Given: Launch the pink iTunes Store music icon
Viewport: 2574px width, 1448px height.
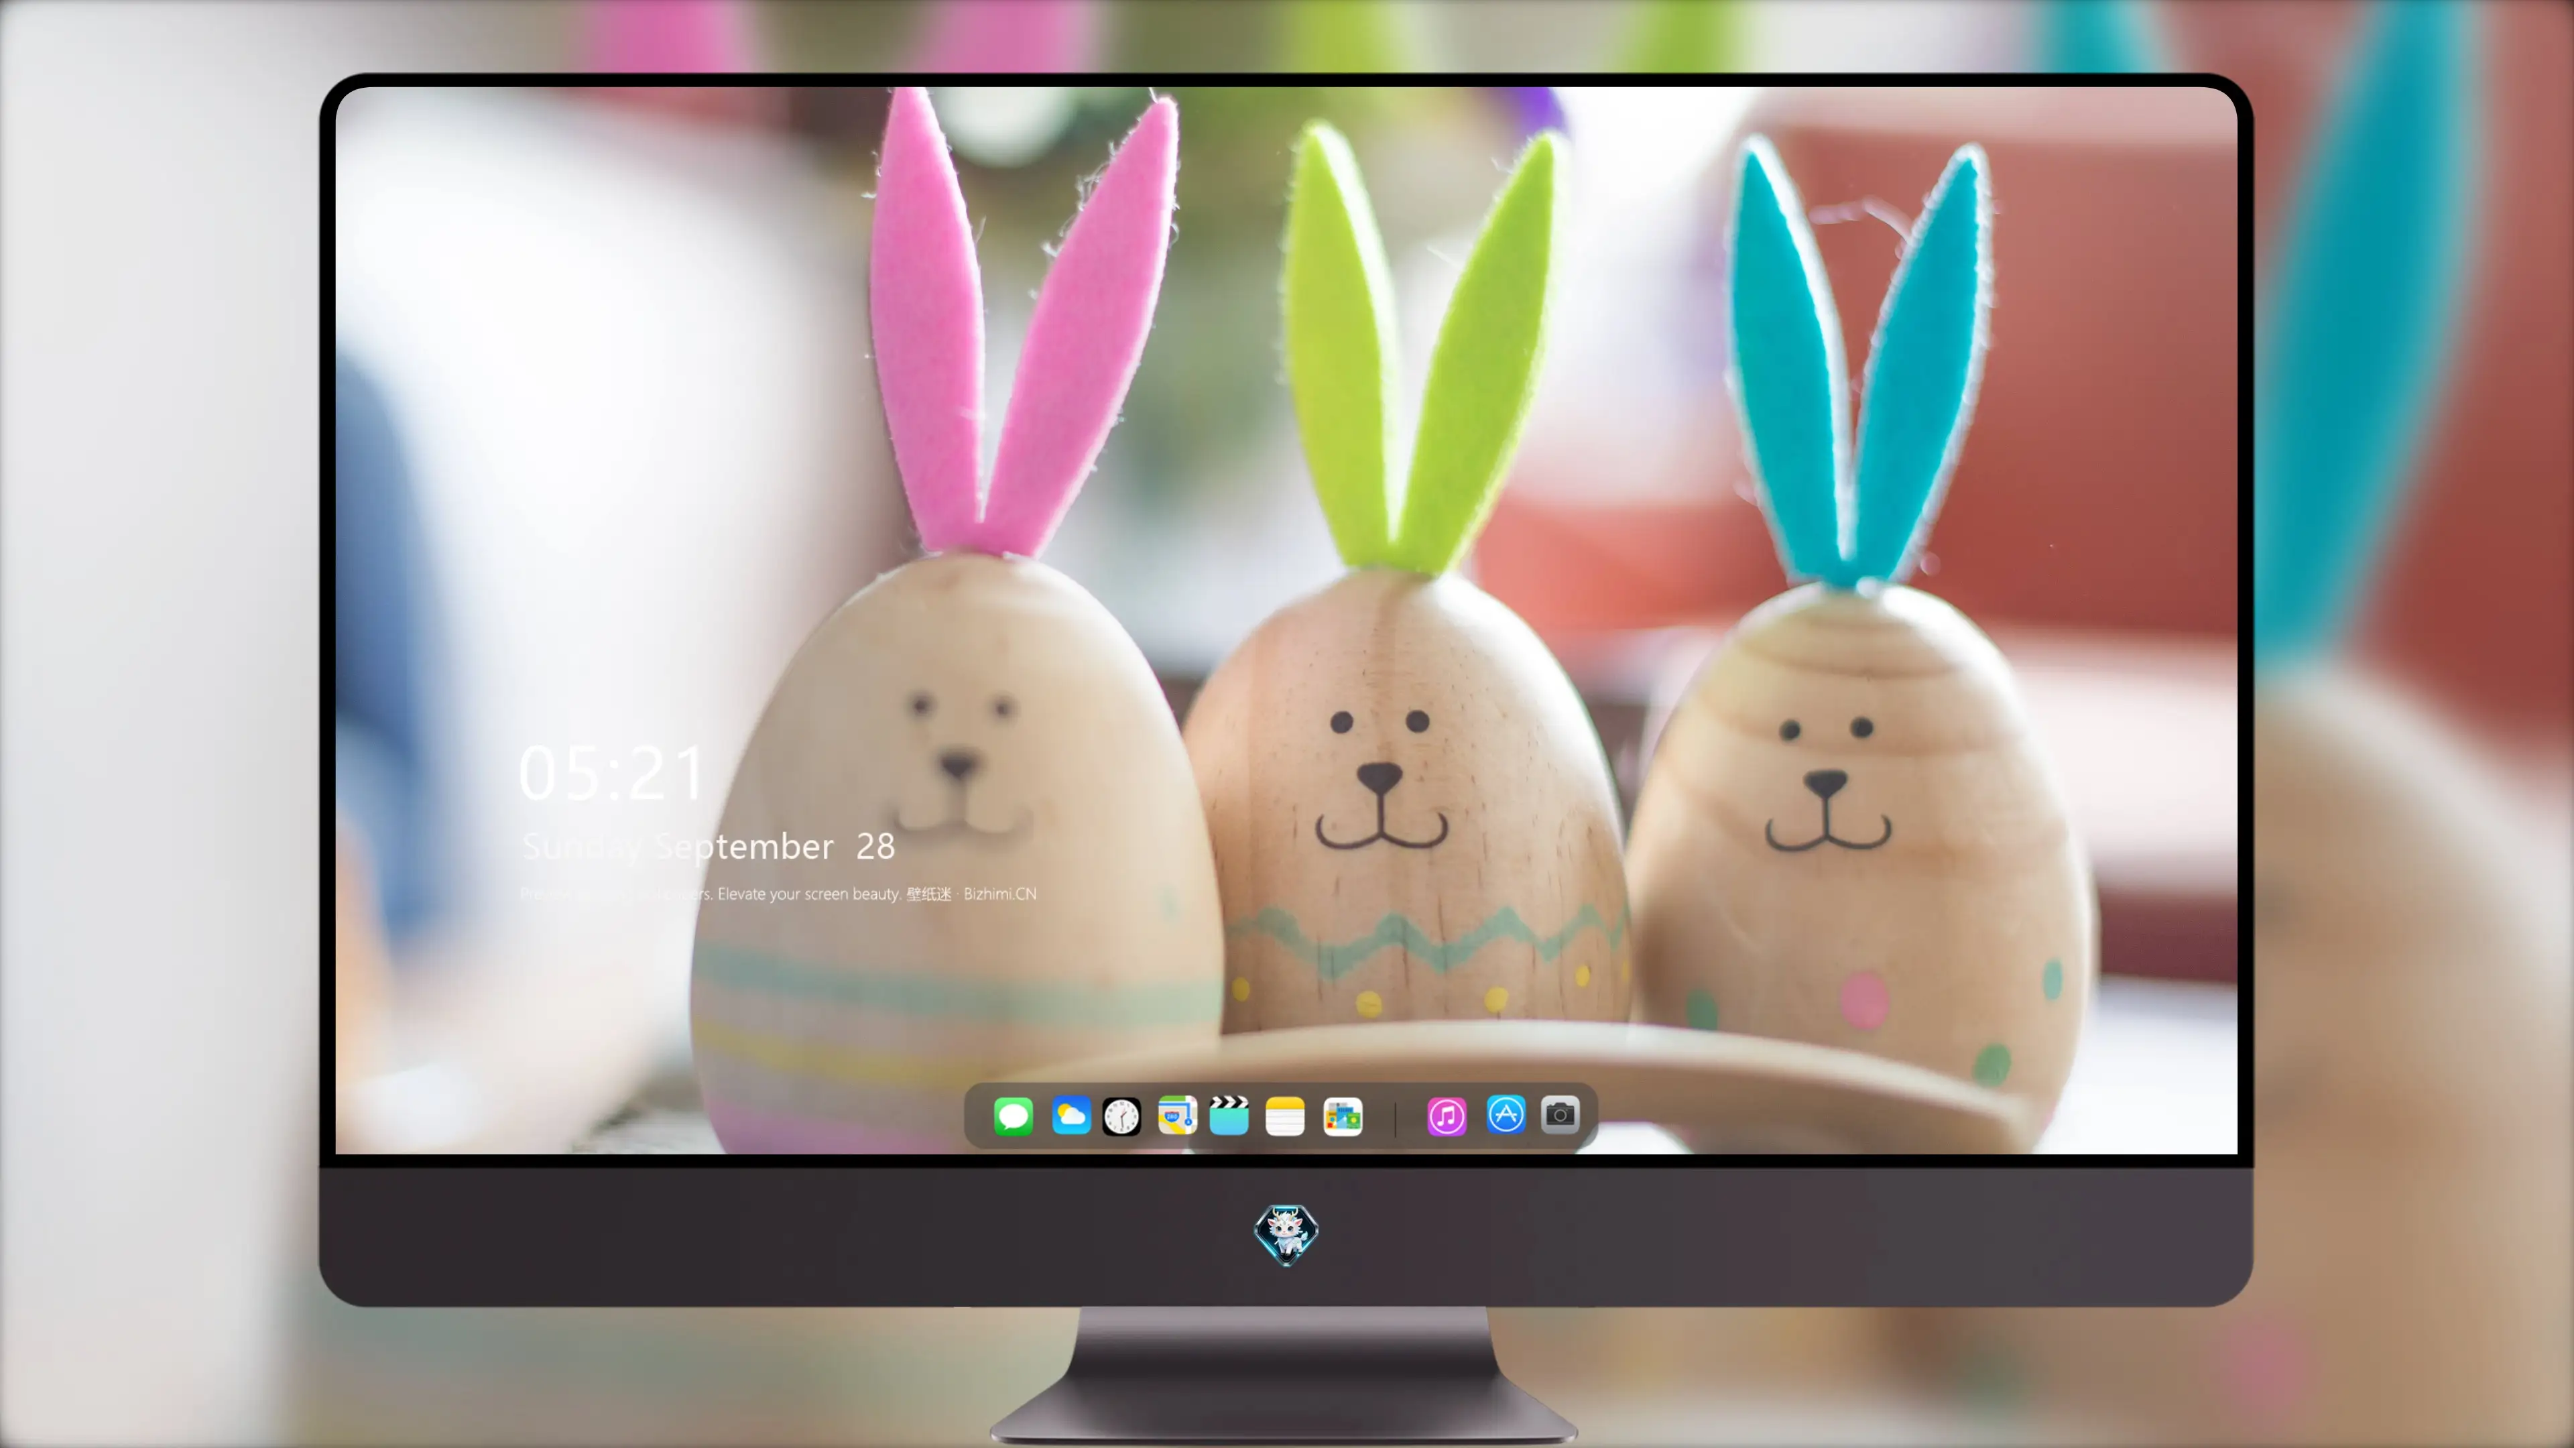Looking at the screenshot, I should pos(1447,1116).
